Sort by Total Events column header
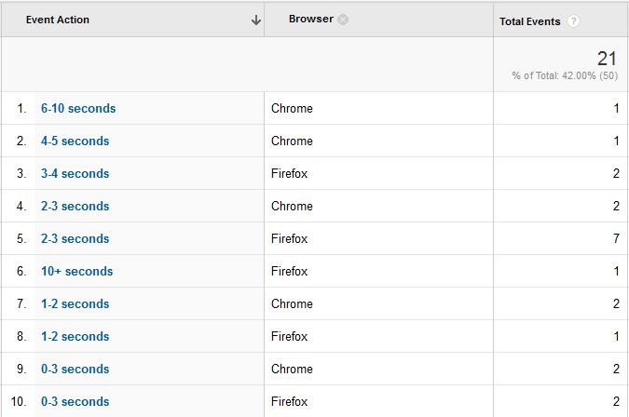 pyautogui.click(x=529, y=21)
